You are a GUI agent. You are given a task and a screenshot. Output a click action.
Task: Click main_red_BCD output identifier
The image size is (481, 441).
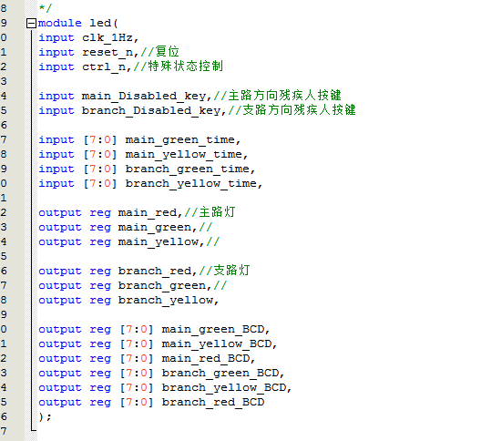pyautogui.click(x=206, y=359)
